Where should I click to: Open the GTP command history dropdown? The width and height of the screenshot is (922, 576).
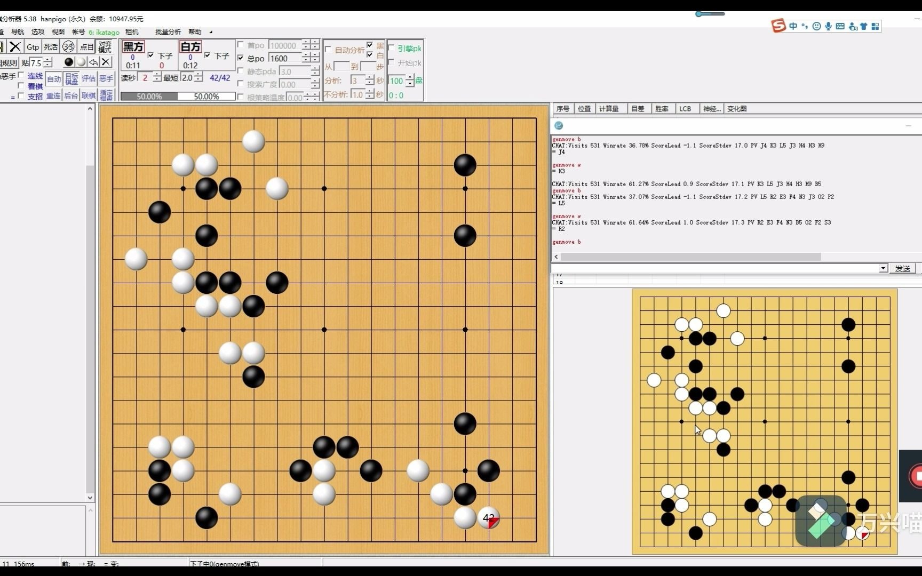click(884, 268)
